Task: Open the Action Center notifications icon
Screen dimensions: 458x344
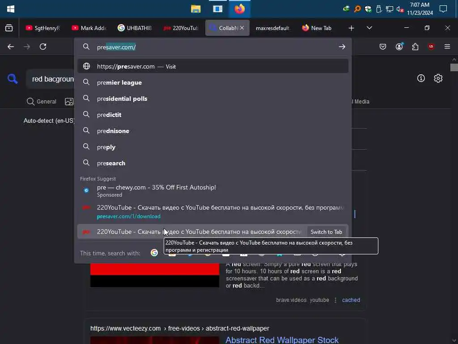Action: click(x=443, y=9)
